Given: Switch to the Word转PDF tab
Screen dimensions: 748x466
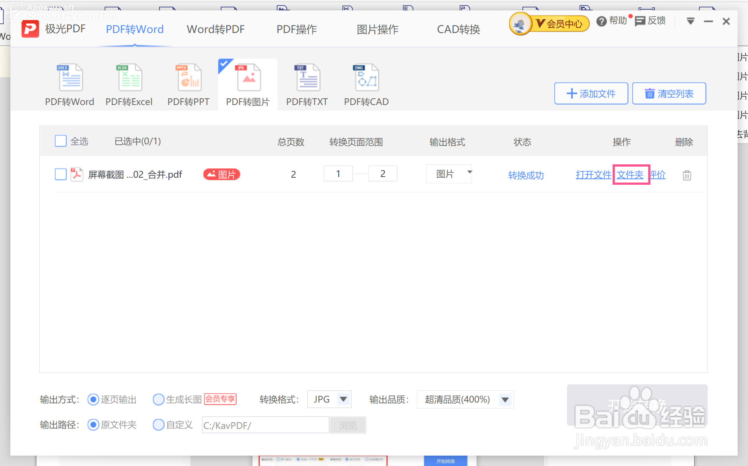Looking at the screenshot, I should pyautogui.click(x=216, y=29).
